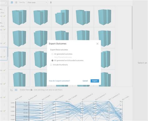Show the scatter plot chart view
The image size is (148, 121).
12,90
